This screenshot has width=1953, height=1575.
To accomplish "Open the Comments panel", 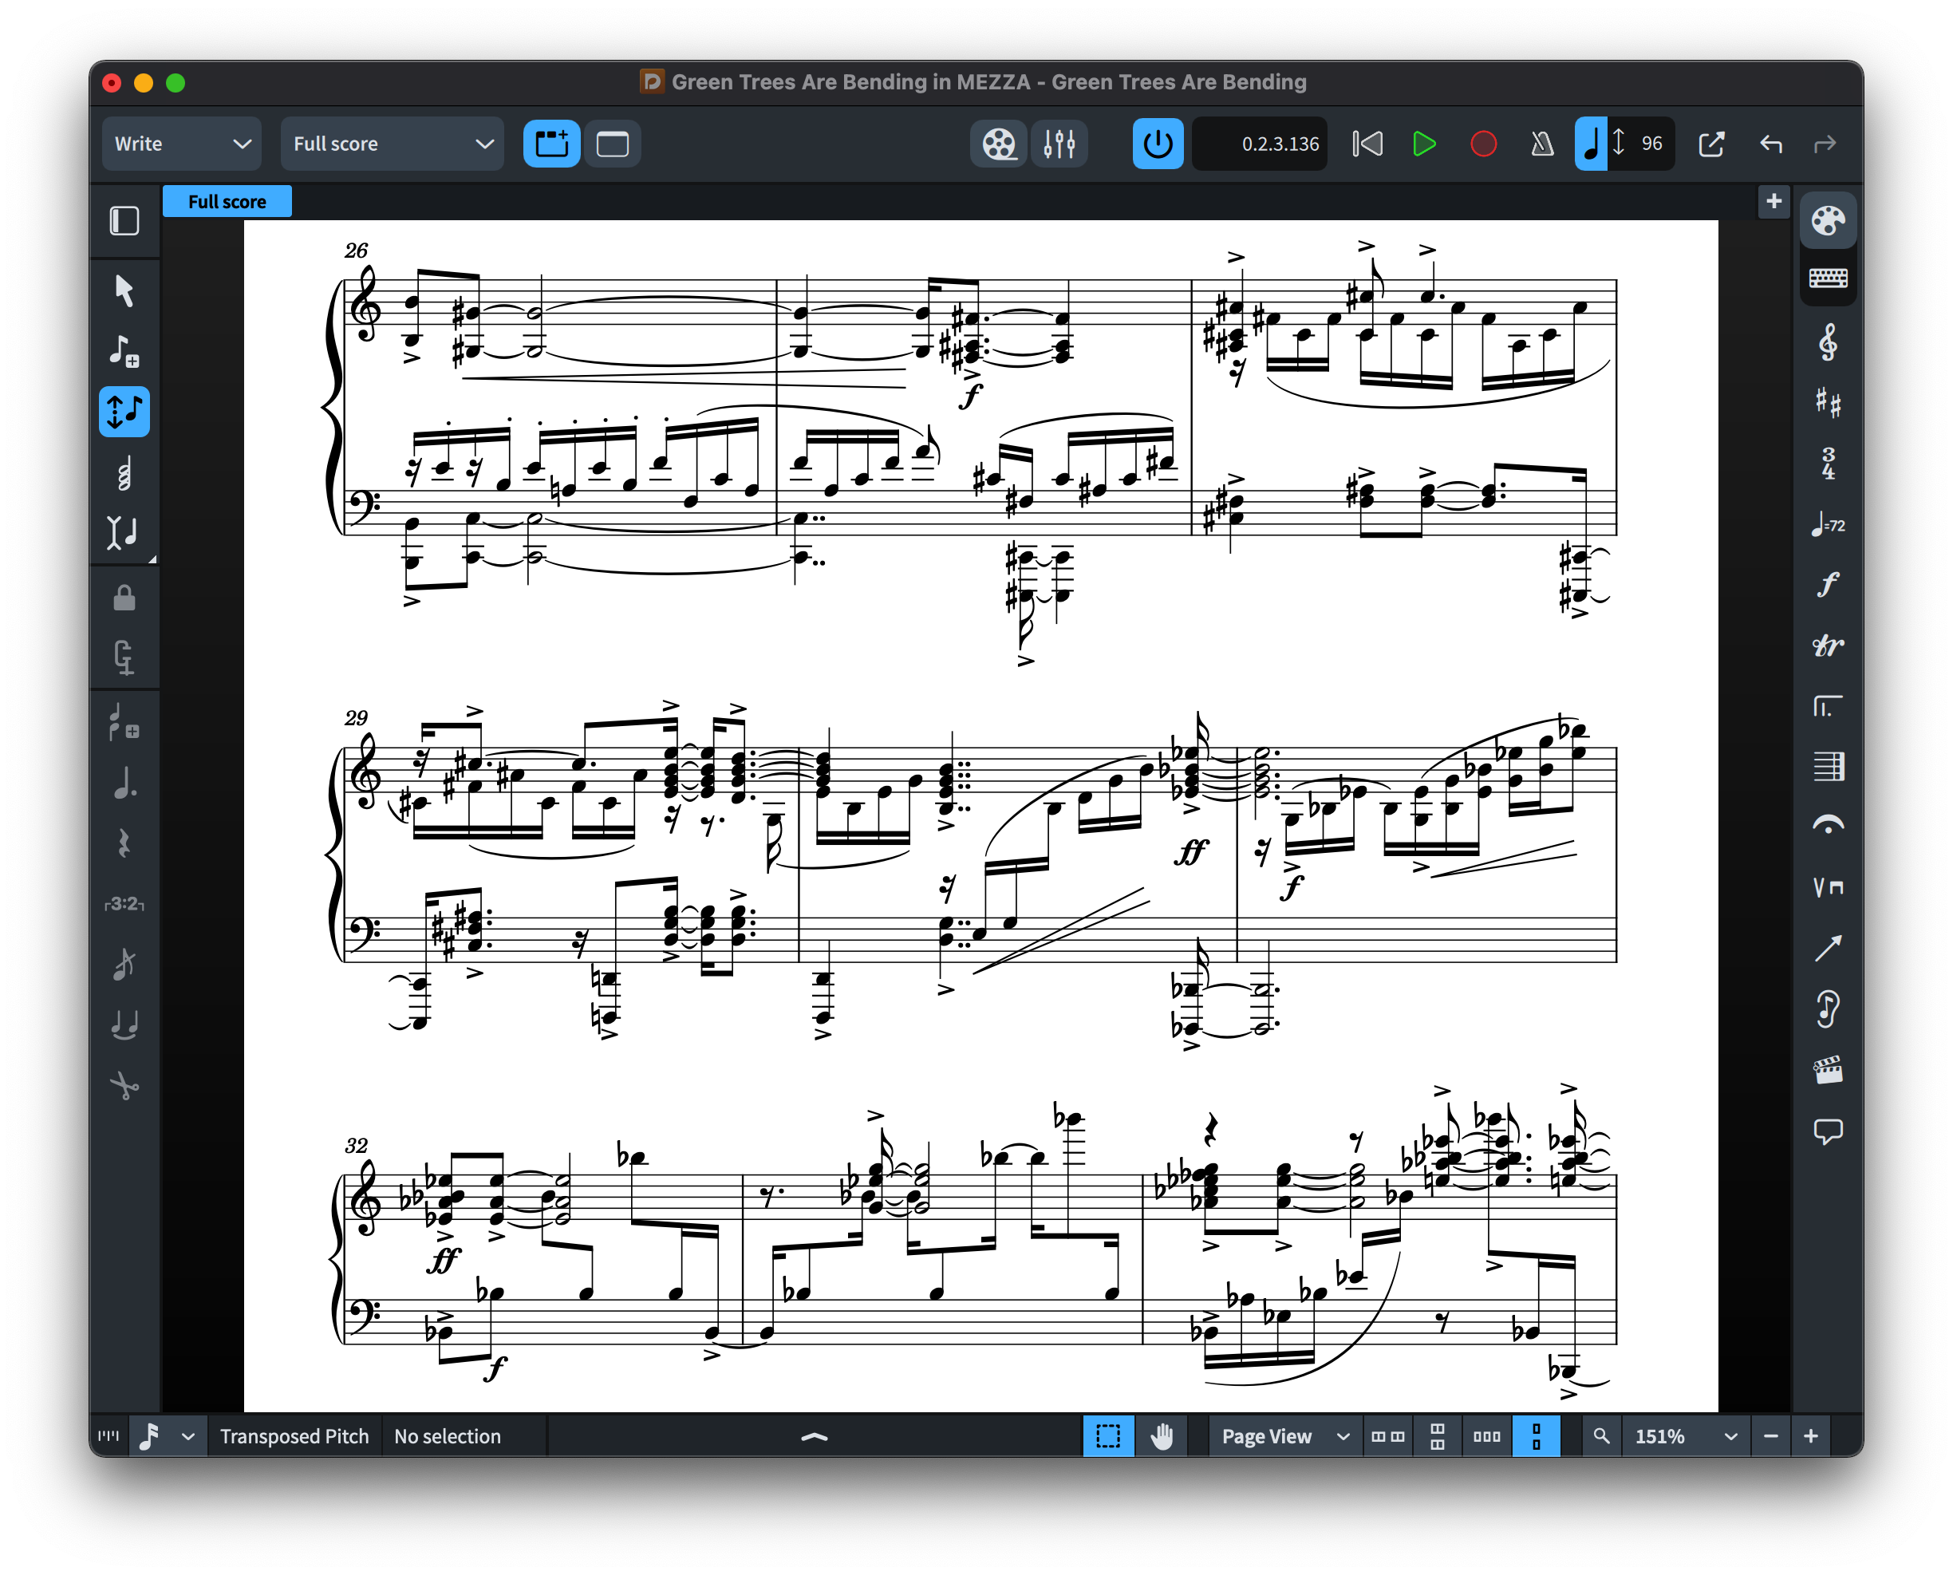I will click(x=1827, y=1131).
